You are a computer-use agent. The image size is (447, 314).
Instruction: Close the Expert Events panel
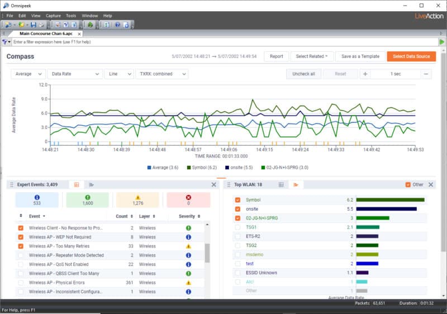click(214, 184)
